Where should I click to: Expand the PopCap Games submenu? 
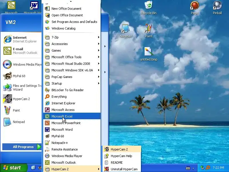[72, 77]
